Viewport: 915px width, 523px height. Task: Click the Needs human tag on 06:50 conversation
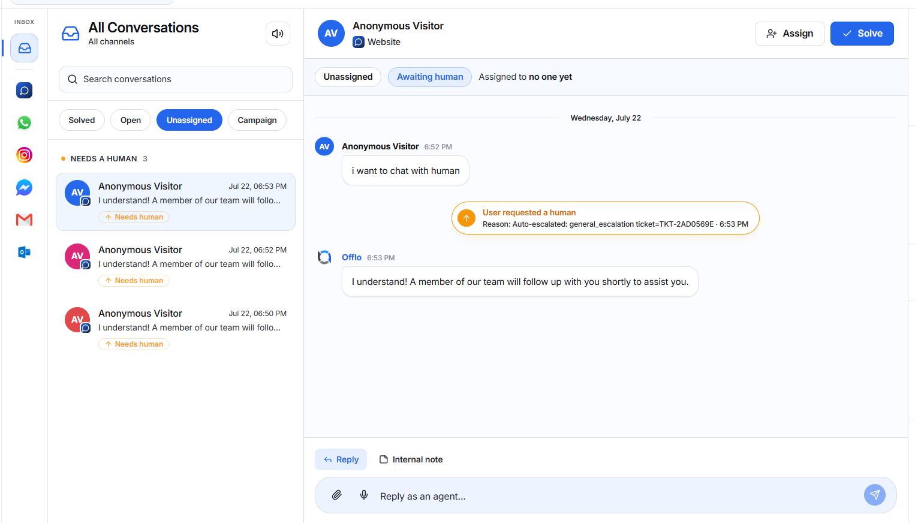(x=134, y=344)
